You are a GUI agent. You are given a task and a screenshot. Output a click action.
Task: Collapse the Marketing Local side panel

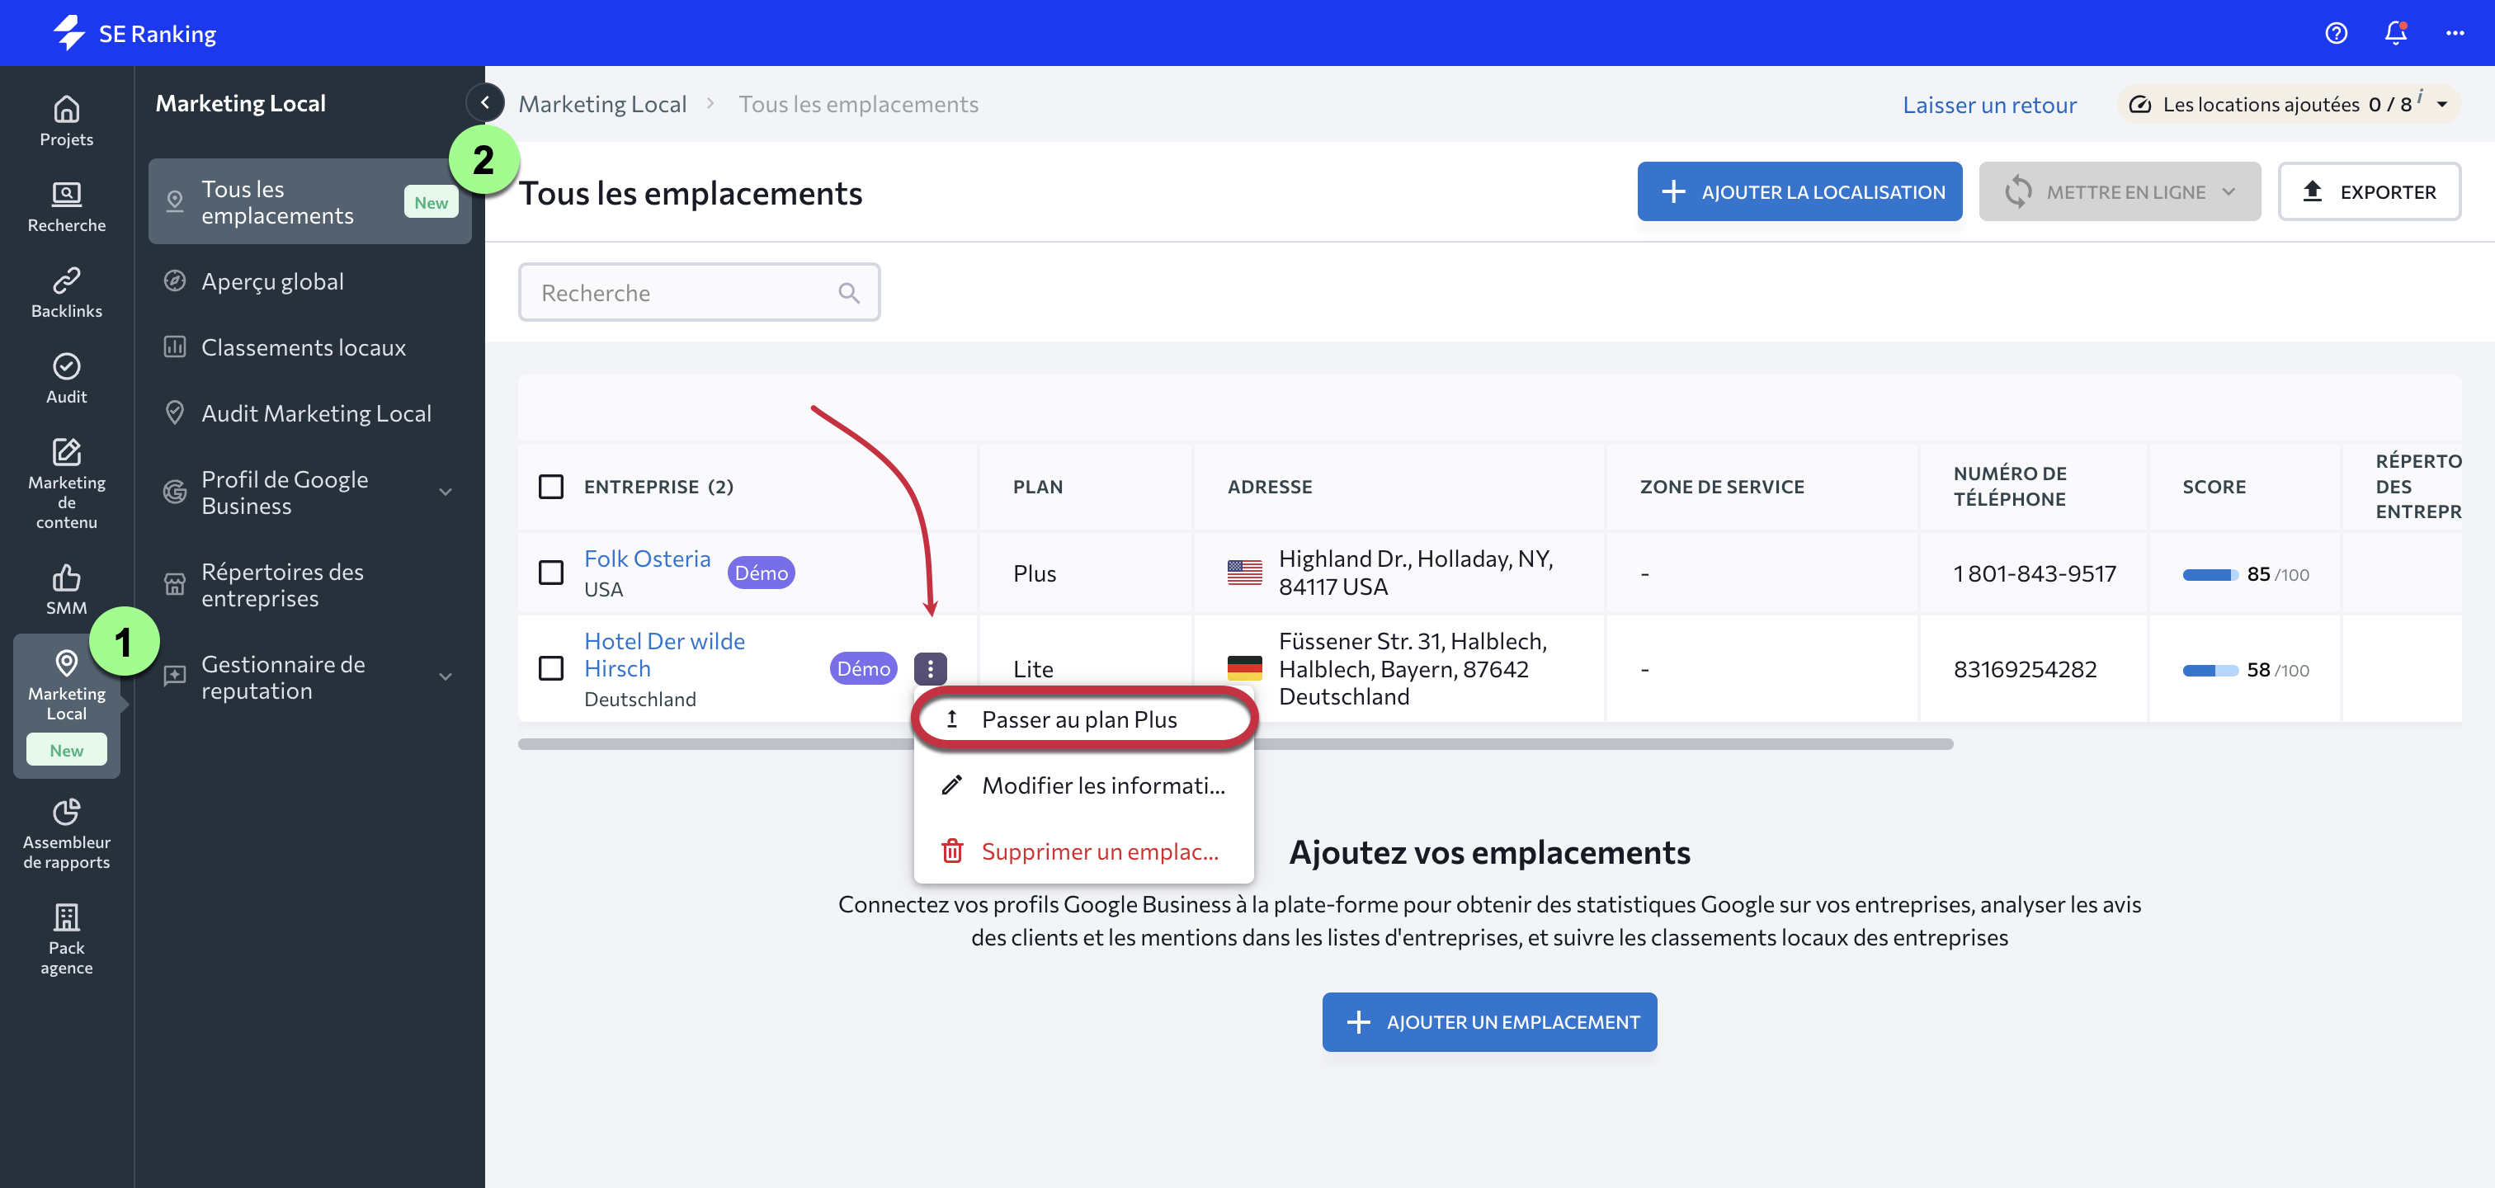coord(485,101)
